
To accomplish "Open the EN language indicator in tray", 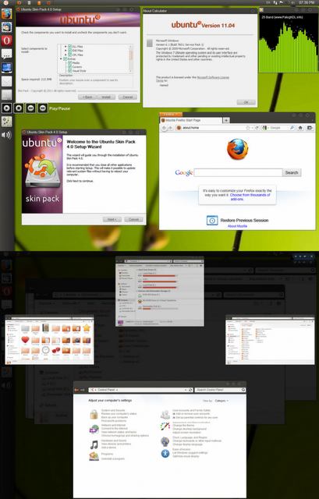I will tap(268, 2).
